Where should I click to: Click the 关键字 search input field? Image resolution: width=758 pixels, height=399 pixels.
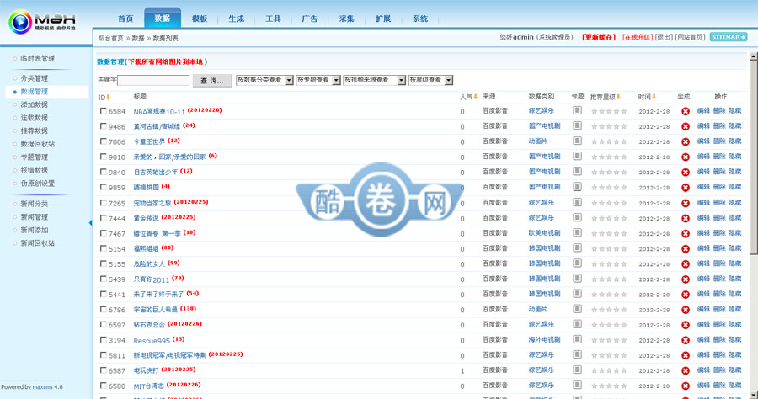click(x=153, y=80)
